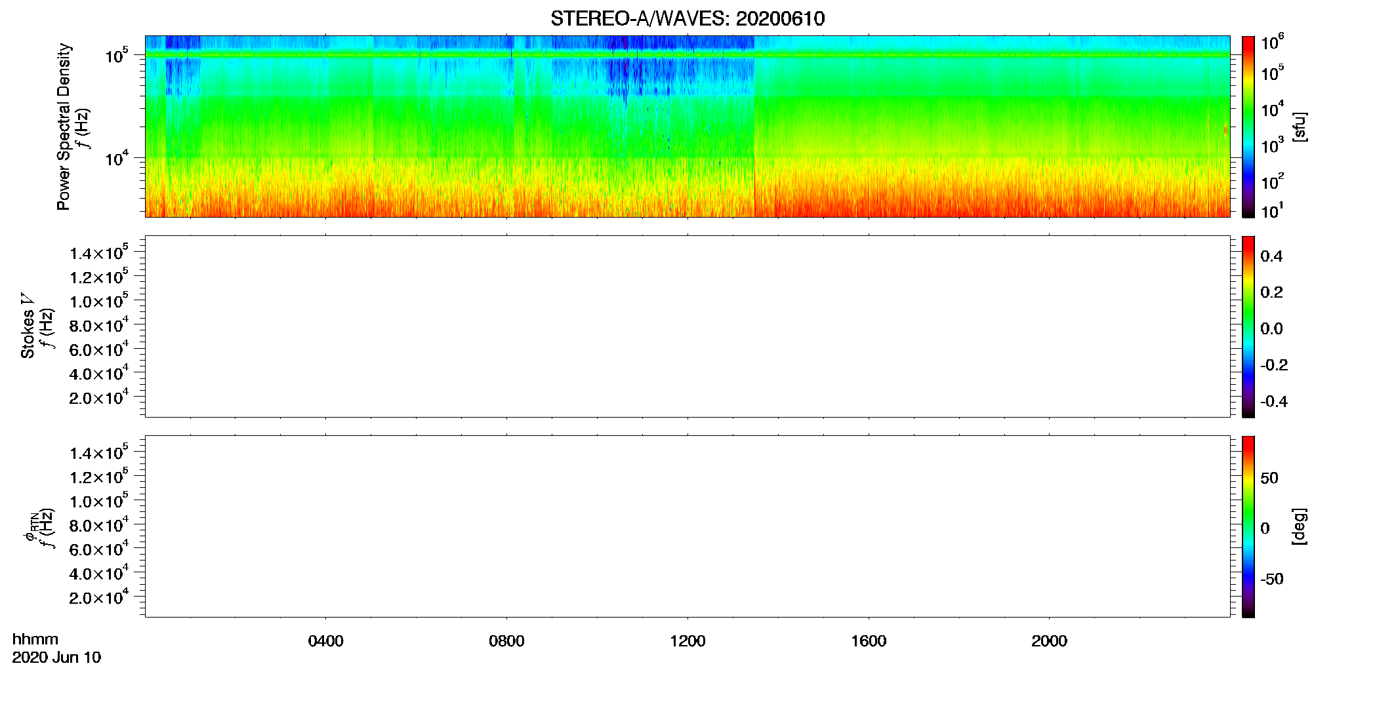This screenshot has height=708, width=1375.
Task: Click the 1.4×10^5 tick on Stokes V axis
Action: click(x=99, y=252)
